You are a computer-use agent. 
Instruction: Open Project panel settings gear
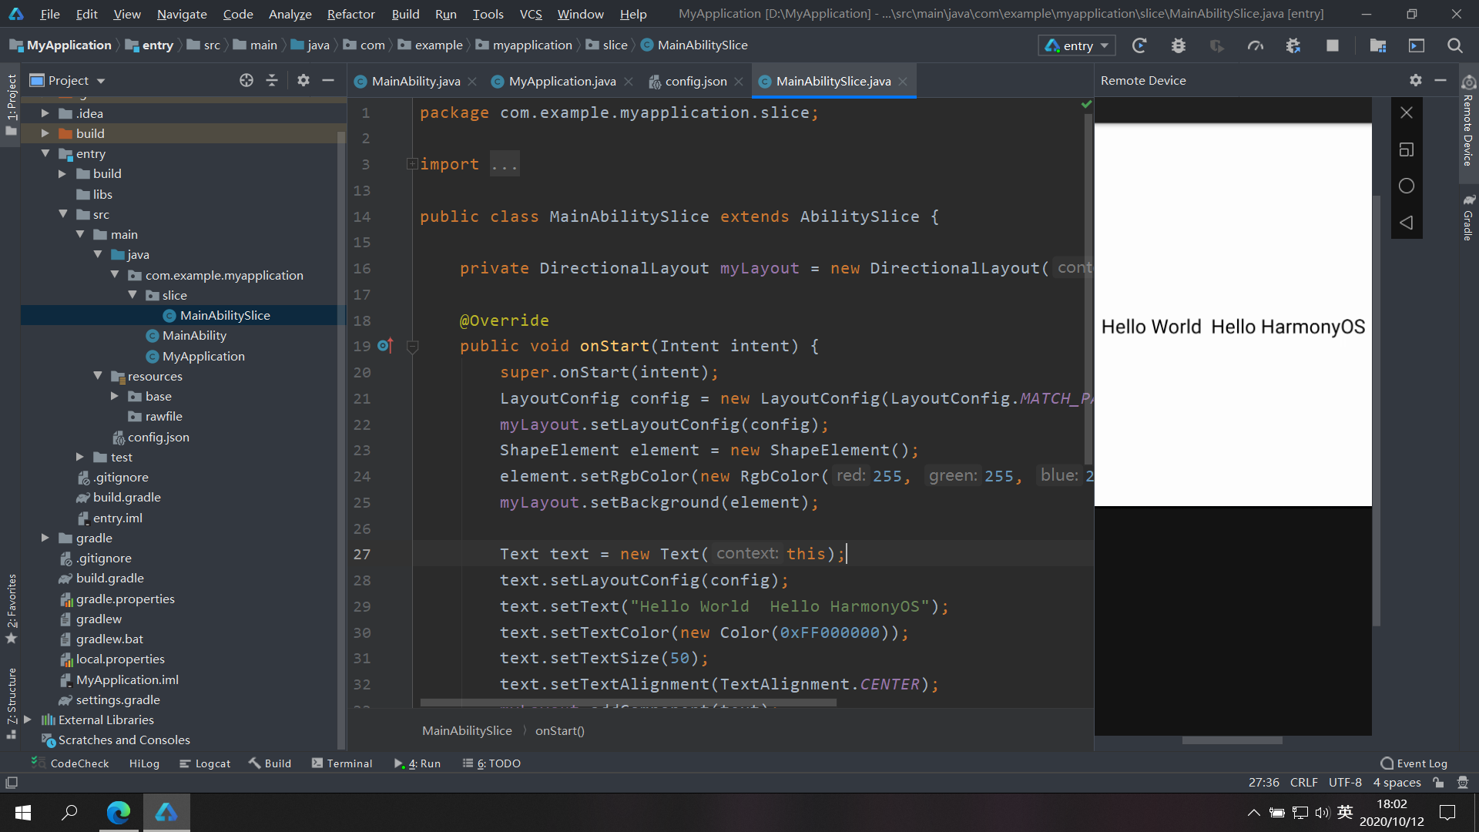(x=304, y=80)
